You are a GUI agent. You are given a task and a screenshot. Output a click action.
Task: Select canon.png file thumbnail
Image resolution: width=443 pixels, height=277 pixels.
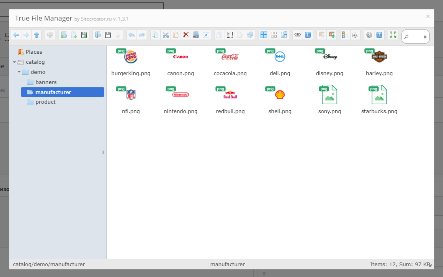[181, 57]
